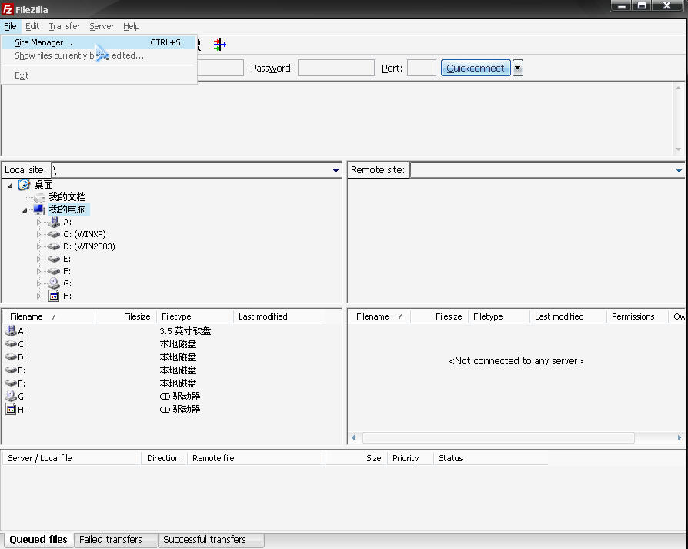The image size is (688, 549).
Task: Focus the Port input field
Action: (421, 68)
